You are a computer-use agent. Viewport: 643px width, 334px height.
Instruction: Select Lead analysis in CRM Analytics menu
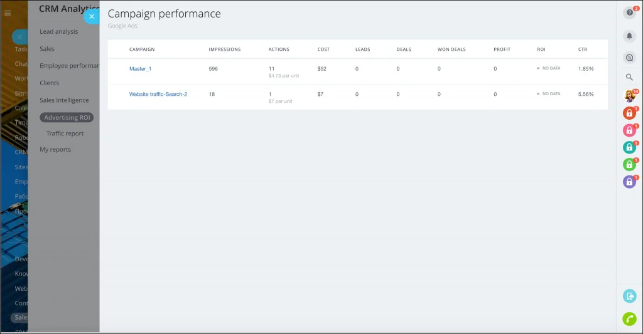[x=58, y=31]
